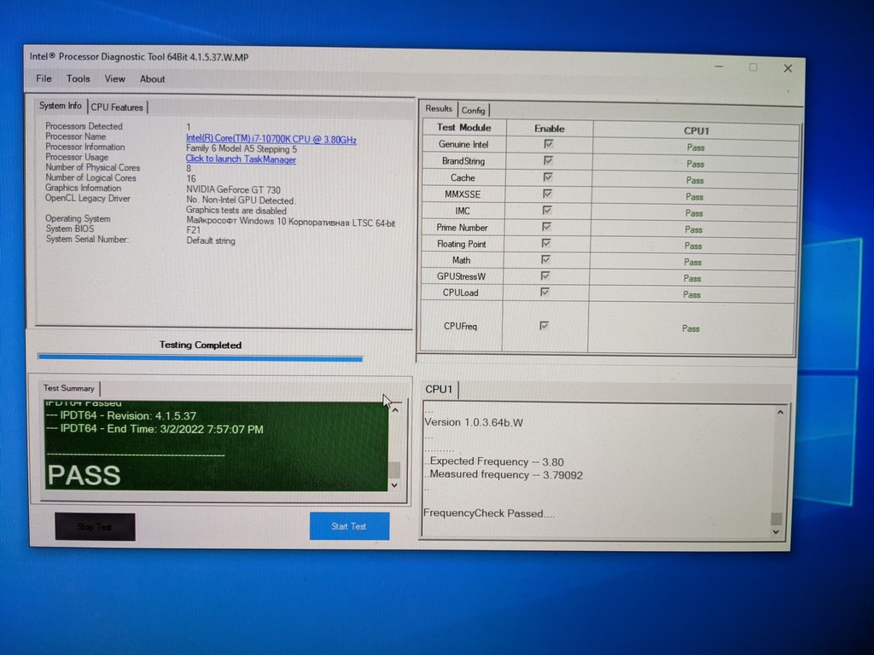Toggle the GPUStressW test checkbox
Screen dimensions: 874x655
tap(545, 275)
